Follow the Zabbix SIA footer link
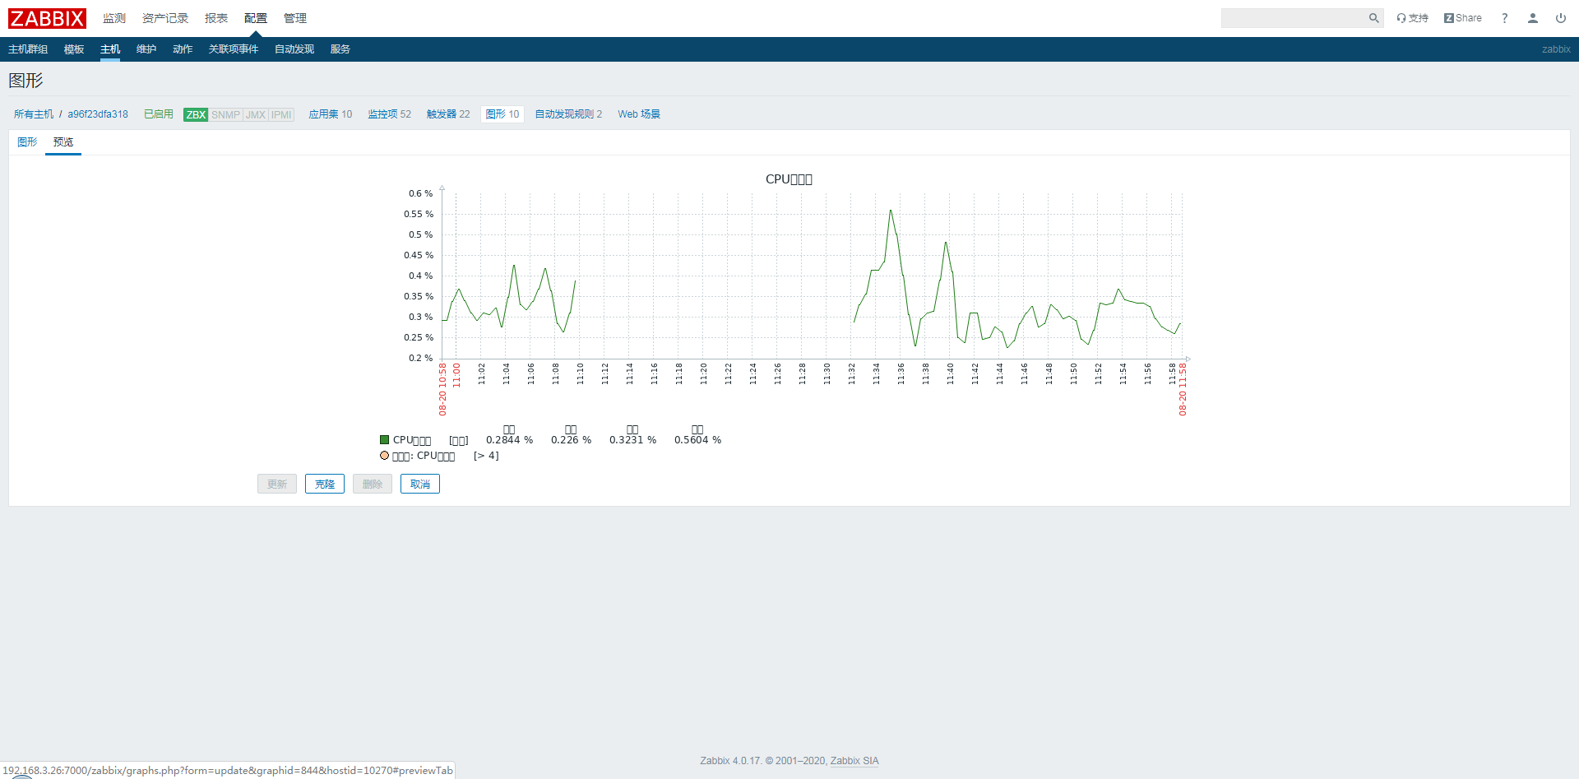 click(854, 761)
